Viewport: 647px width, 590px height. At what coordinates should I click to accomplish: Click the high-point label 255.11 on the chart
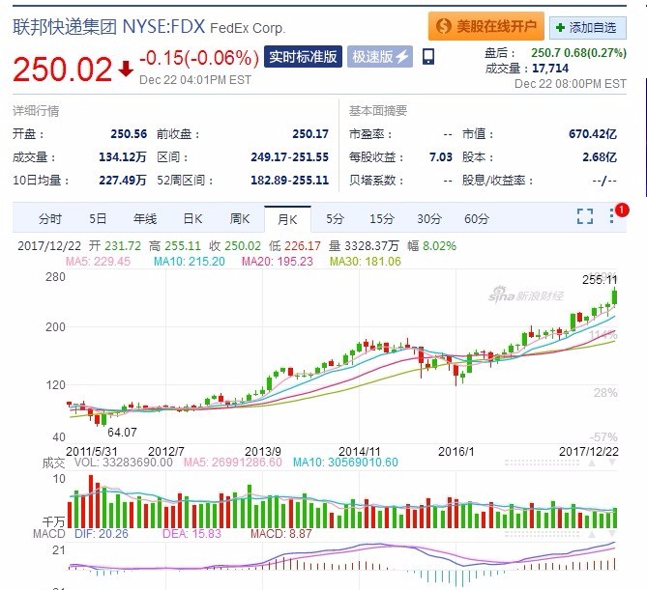point(600,280)
